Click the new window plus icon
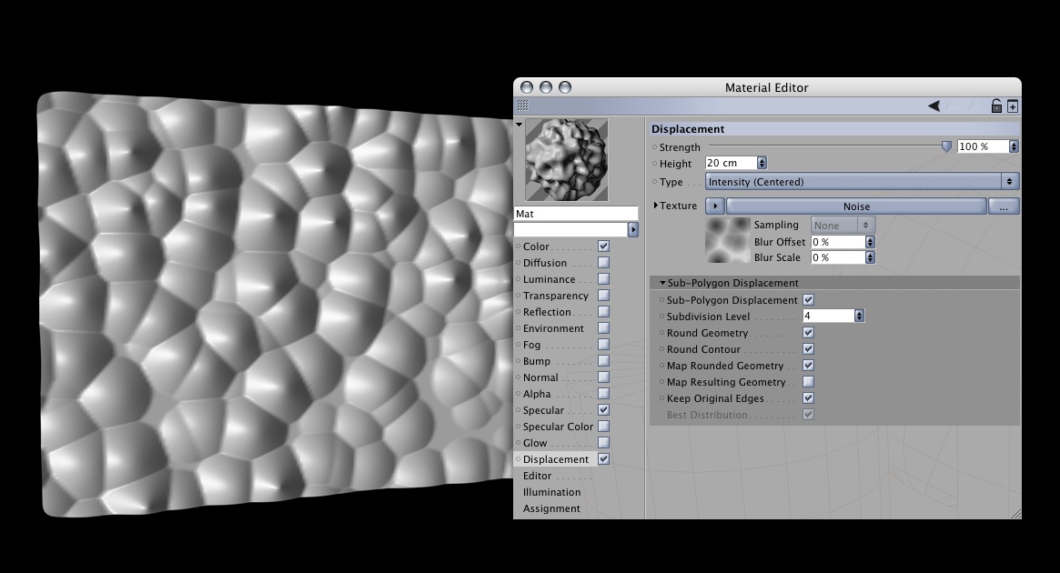 (x=1013, y=106)
